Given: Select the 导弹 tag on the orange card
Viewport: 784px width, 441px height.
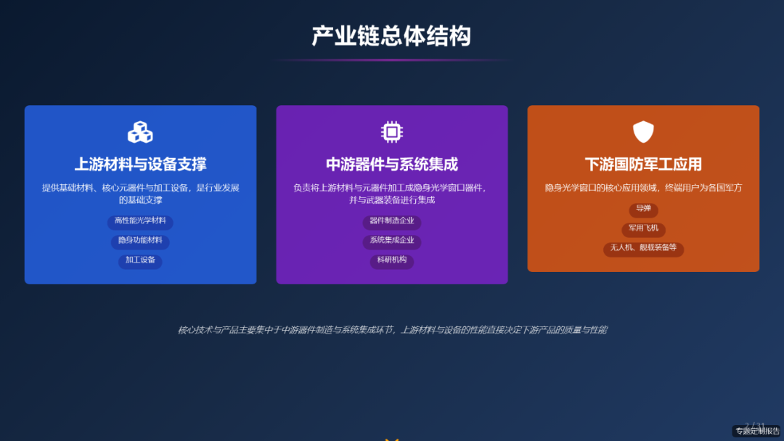Looking at the screenshot, I should point(643,210).
